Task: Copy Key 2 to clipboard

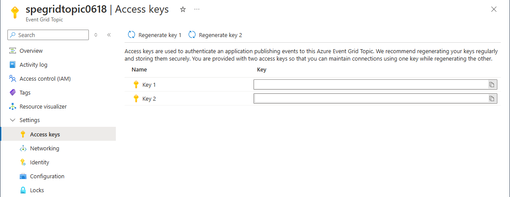Action: [491, 99]
